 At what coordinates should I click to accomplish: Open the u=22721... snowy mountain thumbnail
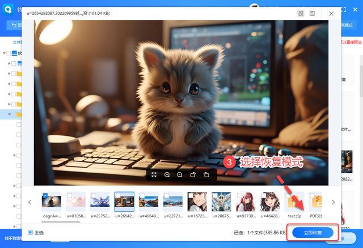pos(173,202)
